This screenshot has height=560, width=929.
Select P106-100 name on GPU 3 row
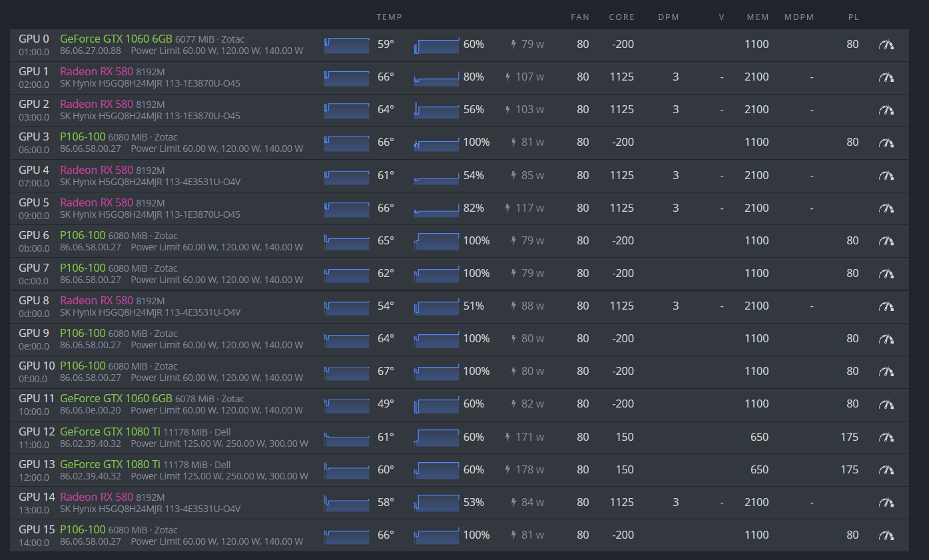[x=83, y=137]
